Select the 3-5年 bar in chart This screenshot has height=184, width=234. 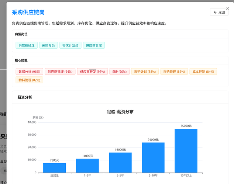click(120, 163)
